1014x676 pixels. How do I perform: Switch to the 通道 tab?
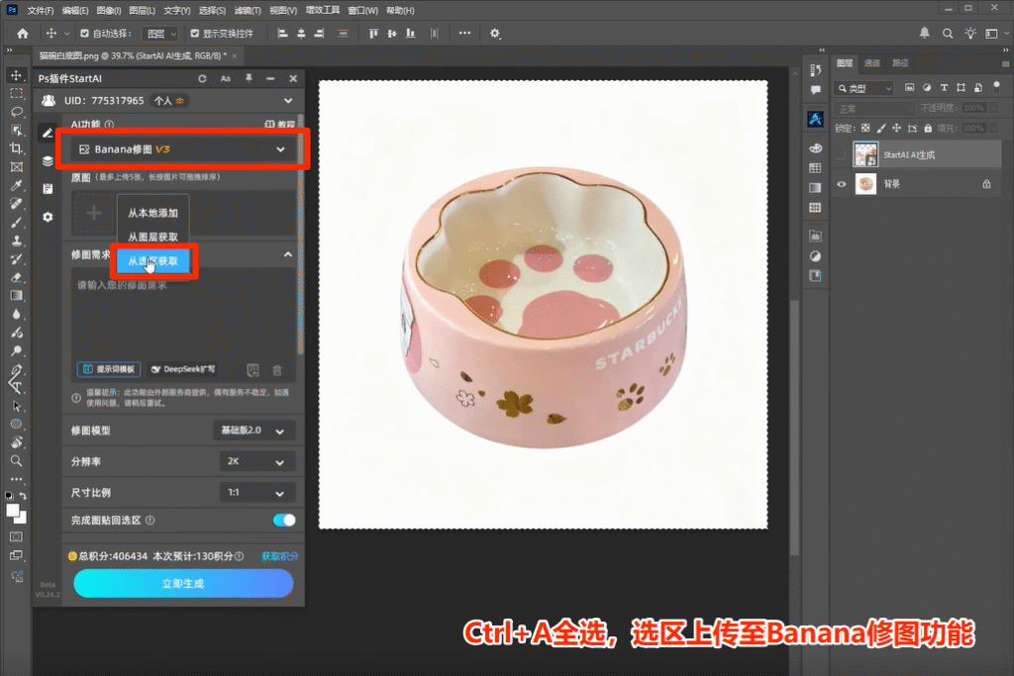click(871, 62)
